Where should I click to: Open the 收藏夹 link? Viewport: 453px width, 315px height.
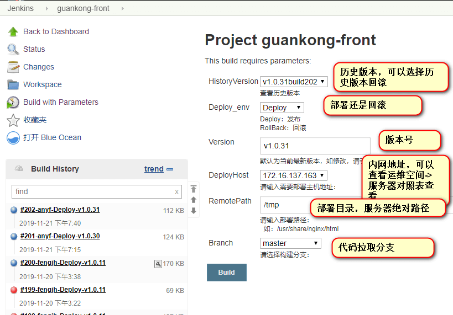35,120
